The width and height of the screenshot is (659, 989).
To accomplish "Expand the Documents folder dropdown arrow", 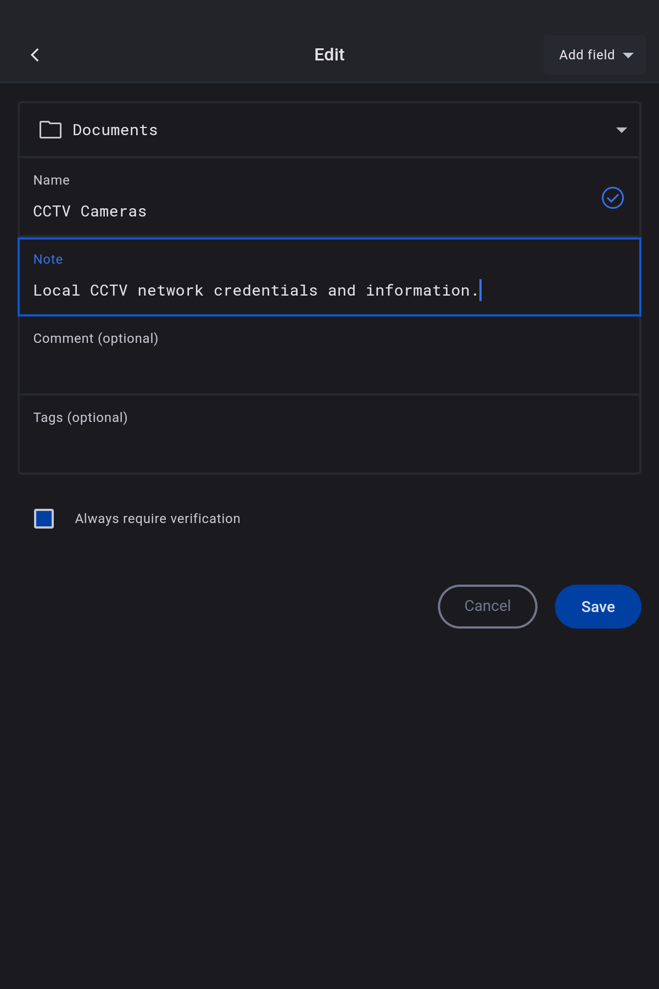I will [621, 130].
